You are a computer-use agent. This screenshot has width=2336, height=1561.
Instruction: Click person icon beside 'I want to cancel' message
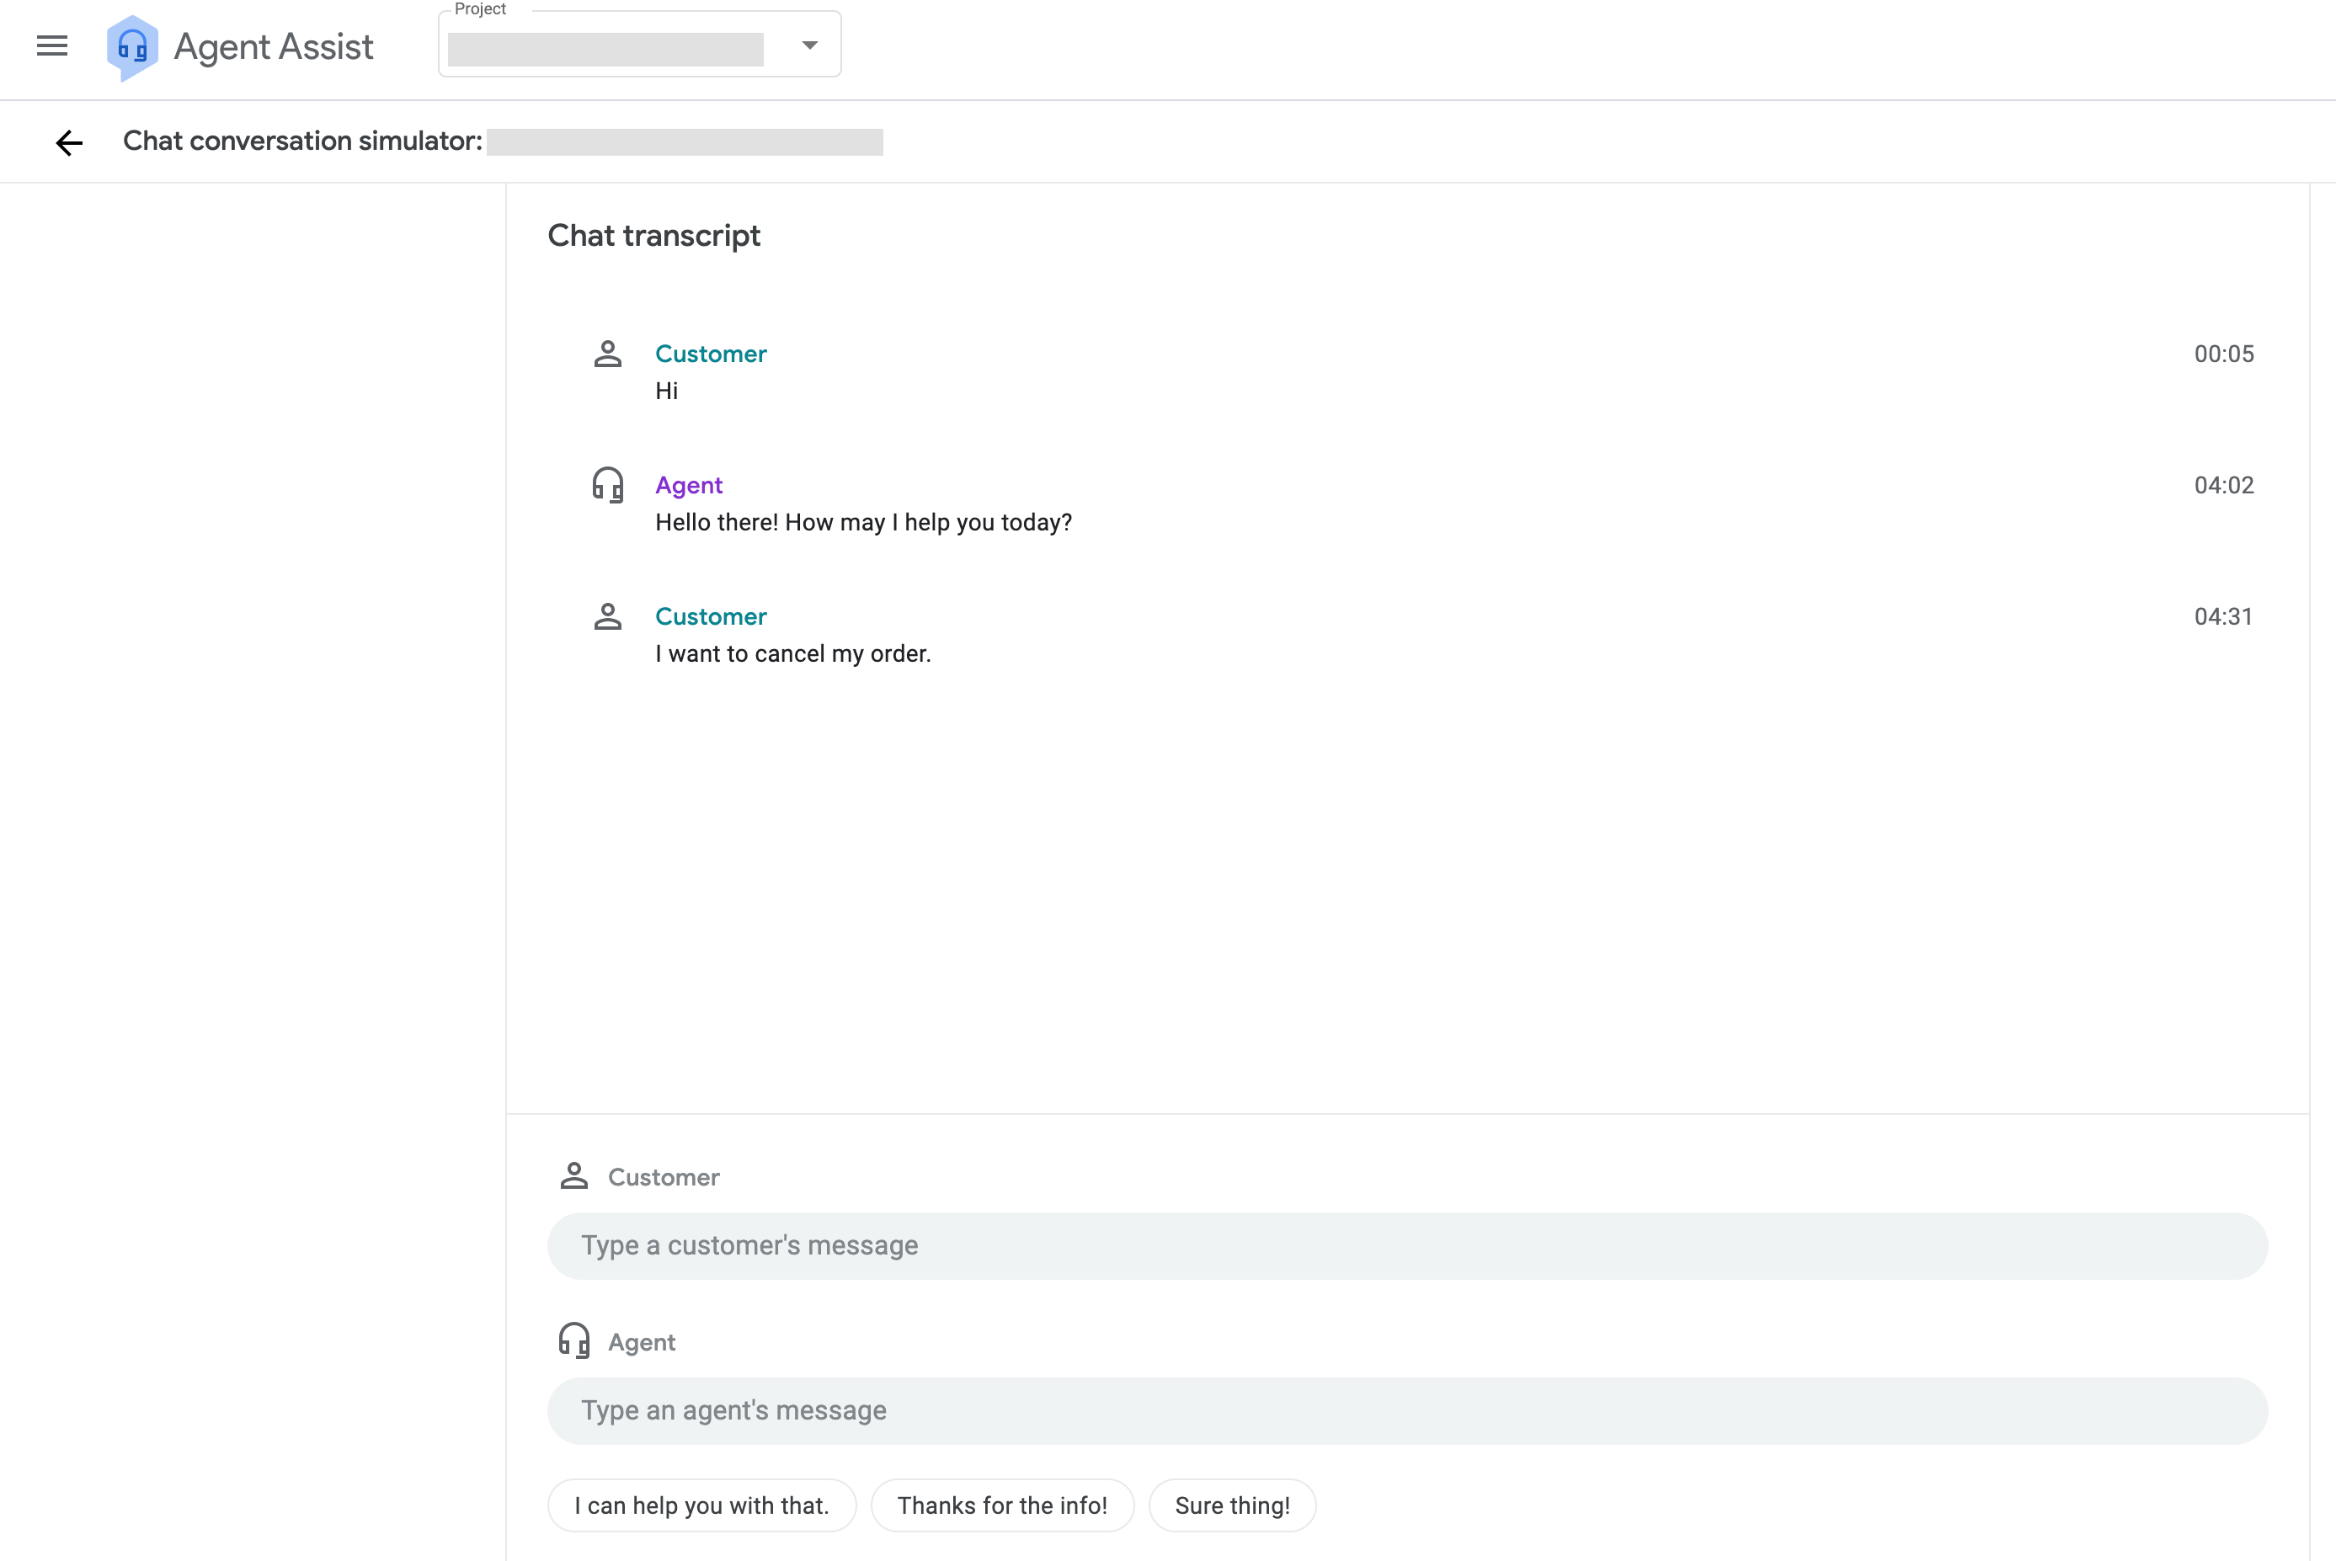click(x=607, y=617)
